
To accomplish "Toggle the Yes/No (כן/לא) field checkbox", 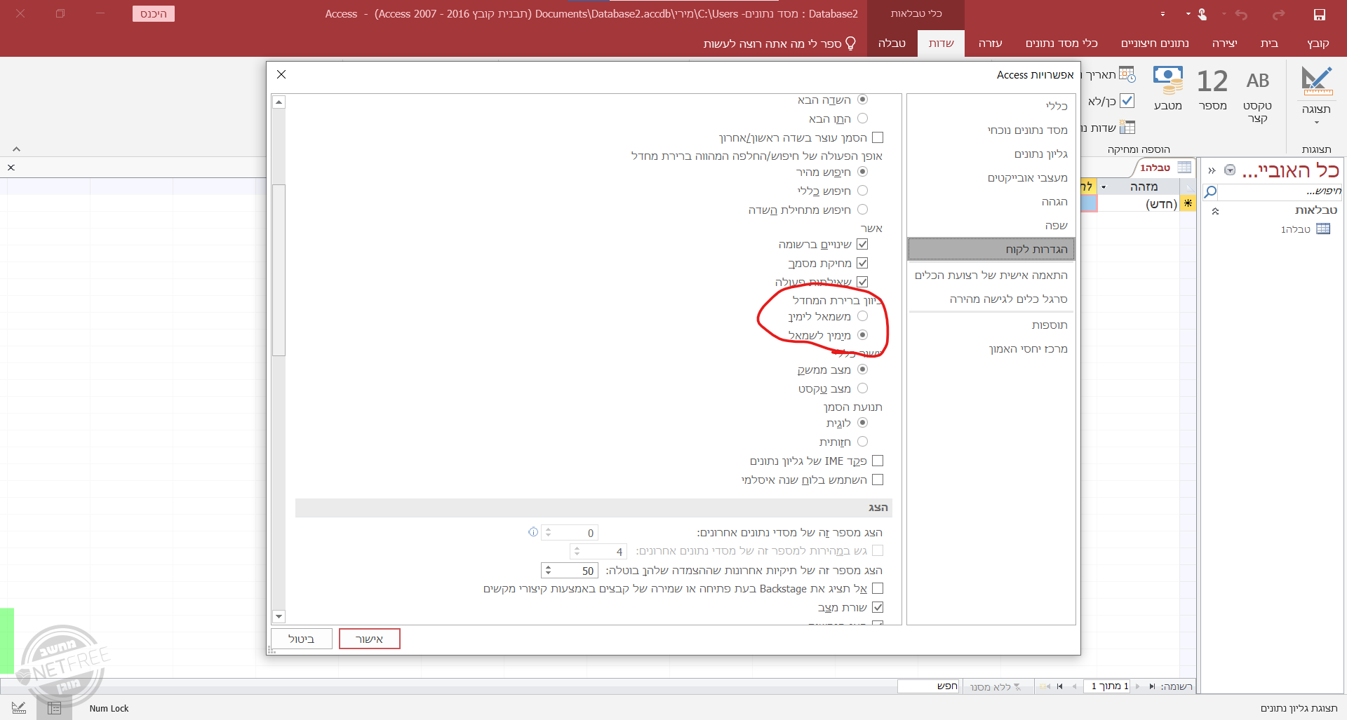I will point(1127,100).
